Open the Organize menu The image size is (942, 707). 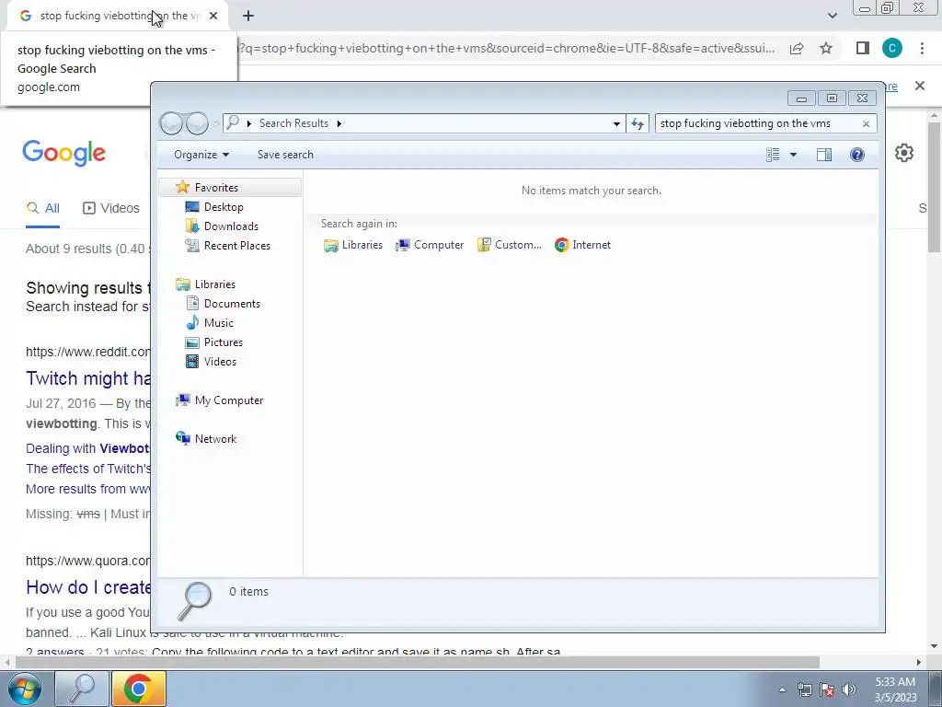(201, 155)
